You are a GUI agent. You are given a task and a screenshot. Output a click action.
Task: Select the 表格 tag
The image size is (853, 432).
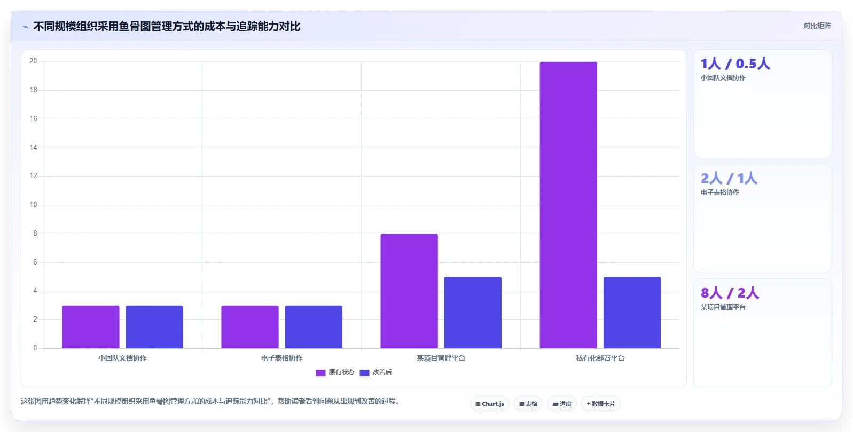(x=528, y=404)
